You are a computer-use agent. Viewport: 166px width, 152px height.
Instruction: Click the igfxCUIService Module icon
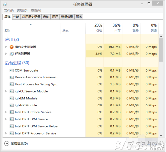tap(12, 91)
